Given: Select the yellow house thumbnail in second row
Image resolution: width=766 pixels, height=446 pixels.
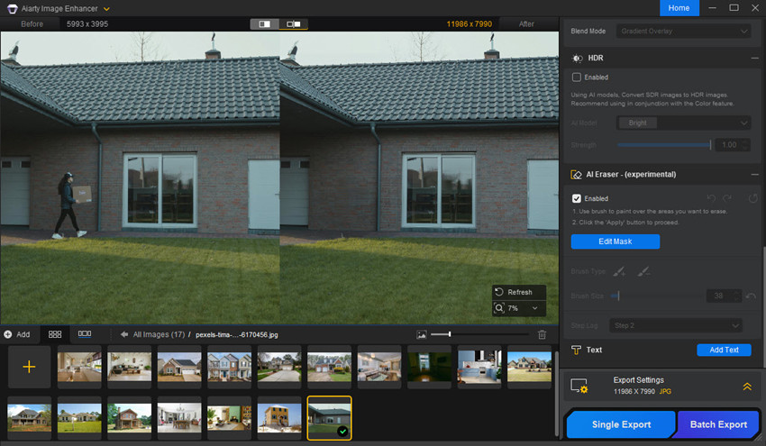Looking at the screenshot, I should tap(279, 418).
